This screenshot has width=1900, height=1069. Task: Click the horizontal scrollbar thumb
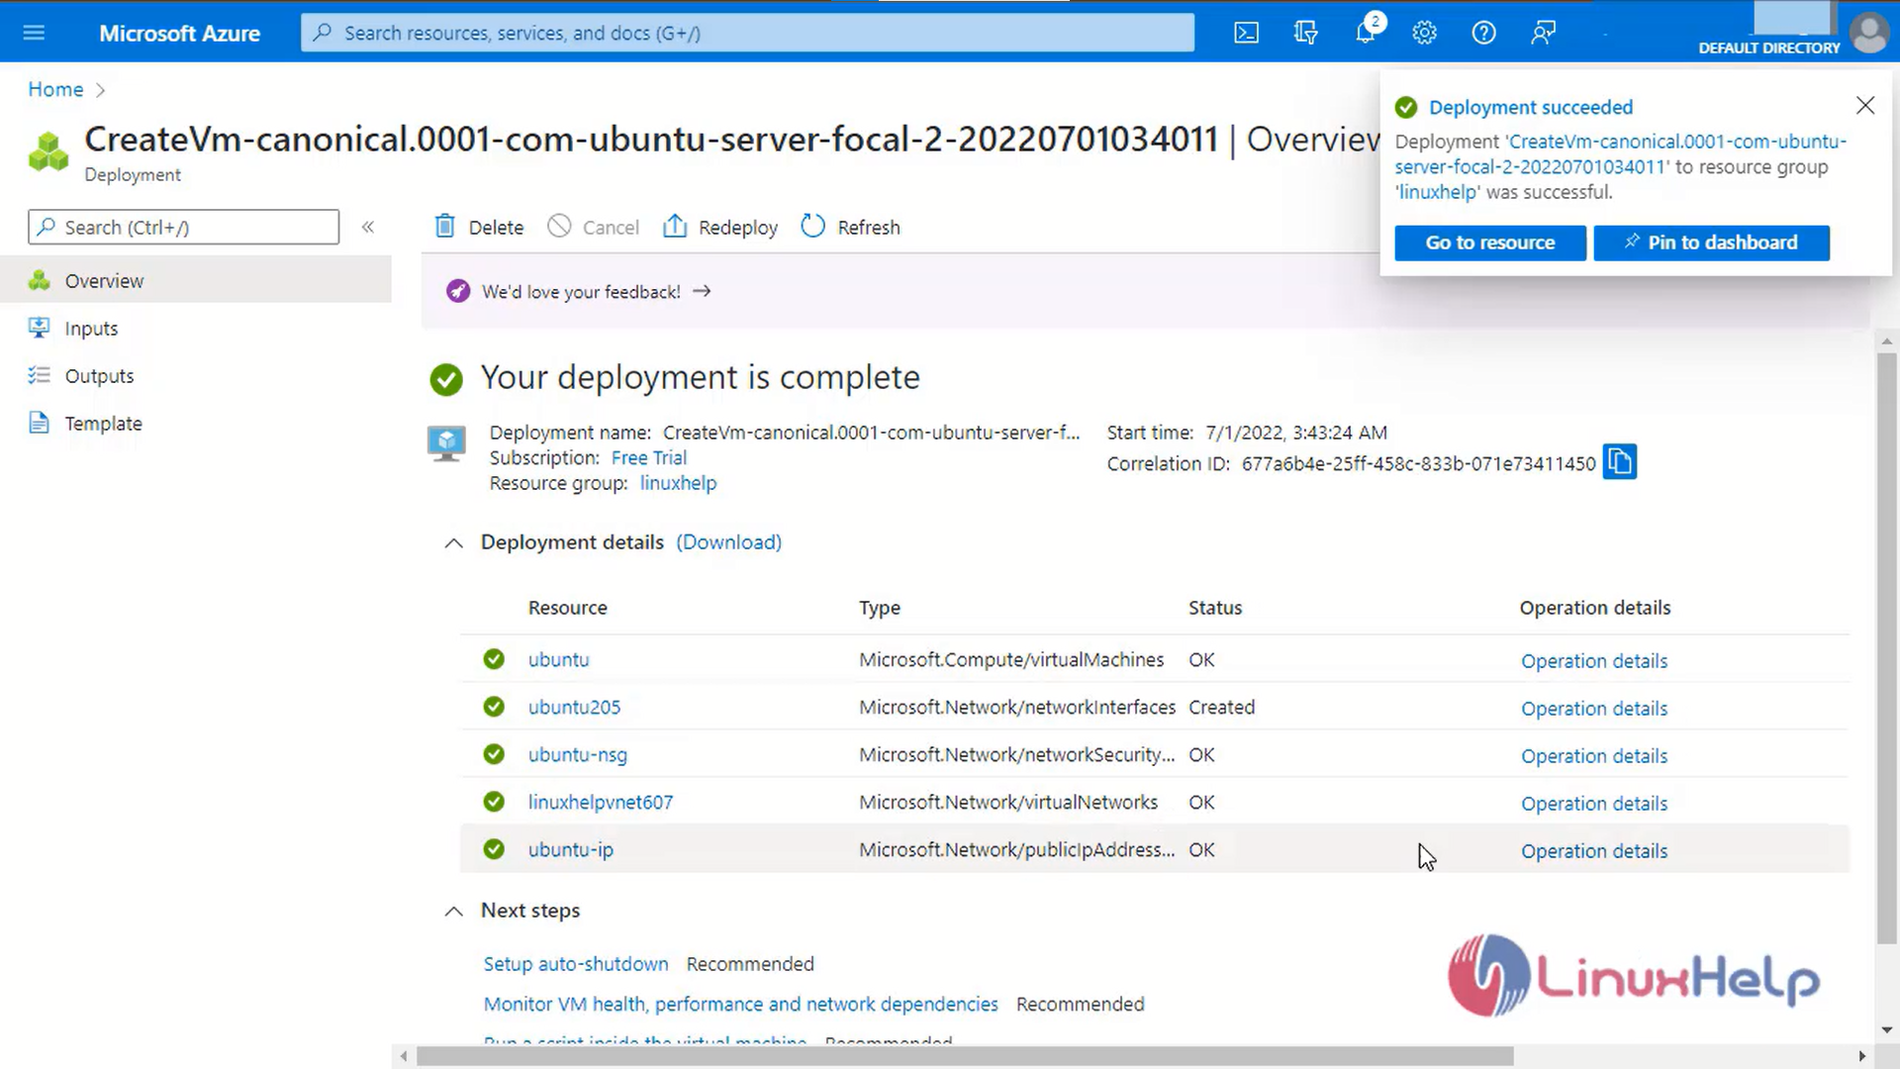pos(965,1056)
